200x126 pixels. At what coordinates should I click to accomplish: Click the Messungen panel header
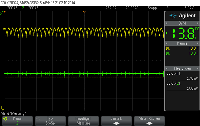point(182,68)
